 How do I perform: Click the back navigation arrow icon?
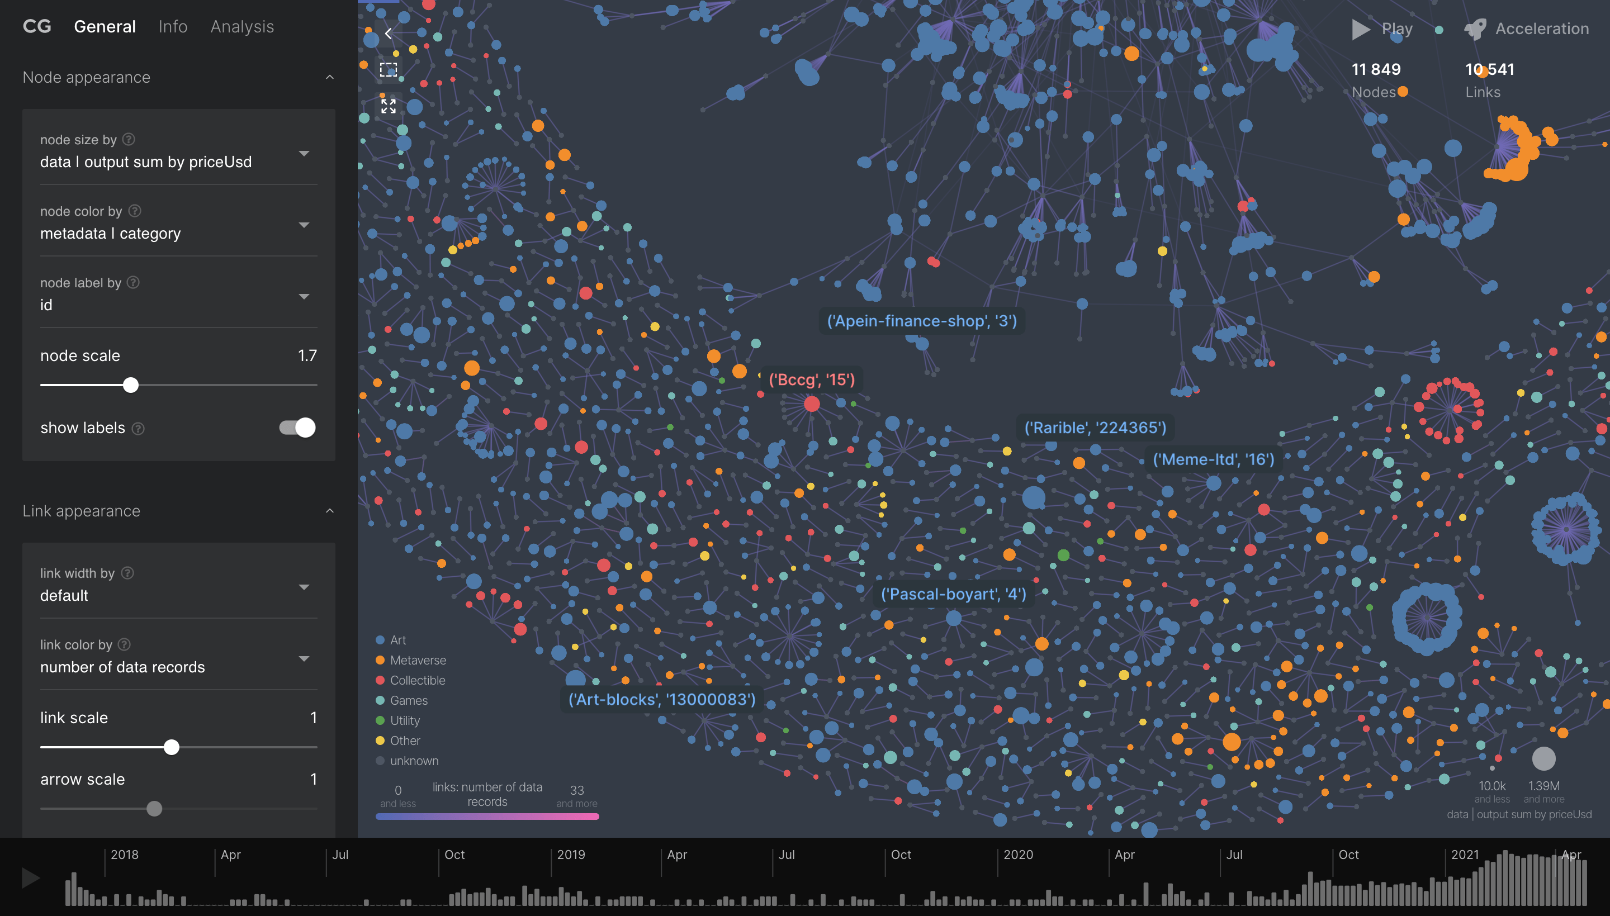(388, 32)
